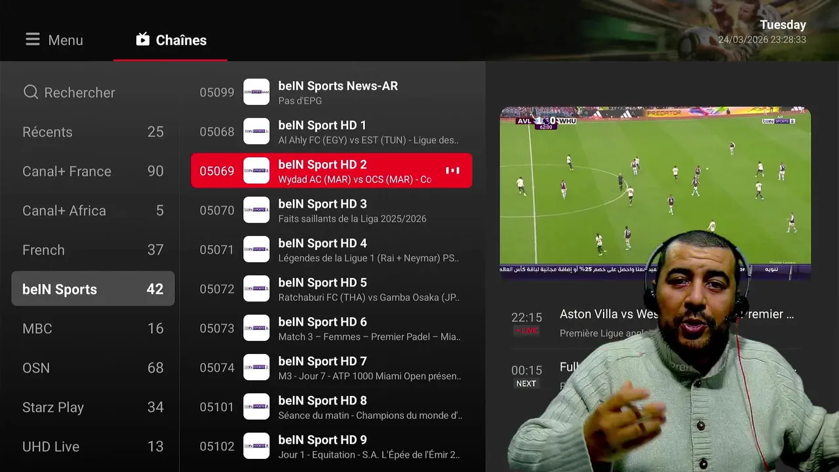The width and height of the screenshot is (839, 472).
Task: Click the search magnifier icon
Action: pos(31,92)
